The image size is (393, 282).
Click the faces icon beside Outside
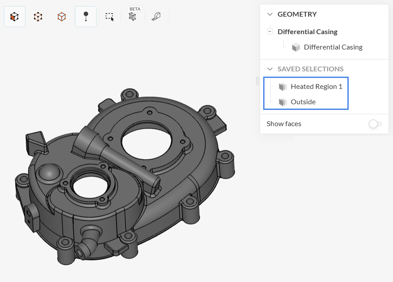(283, 102)
